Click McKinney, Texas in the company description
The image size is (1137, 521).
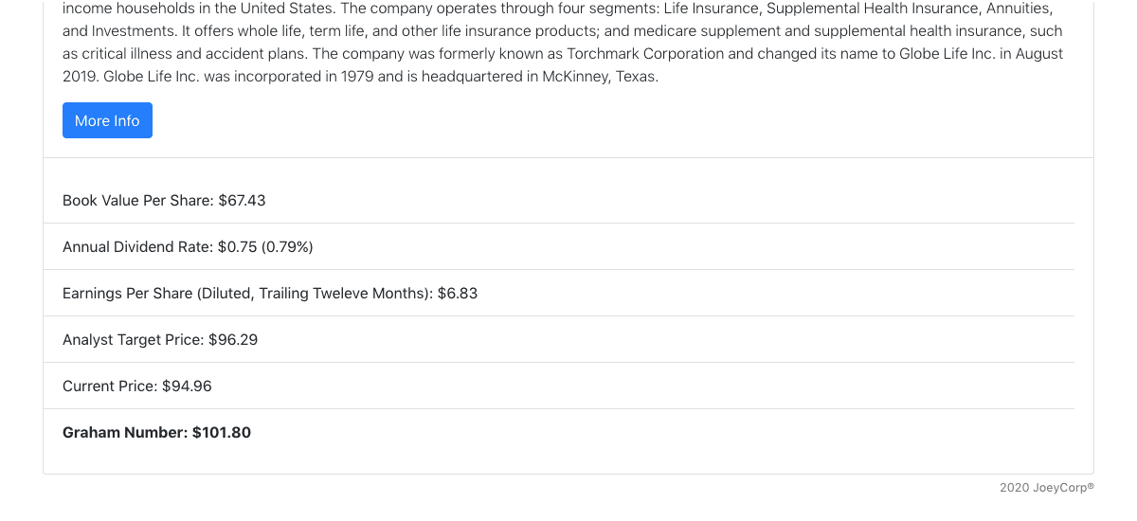tap(600, 77)
